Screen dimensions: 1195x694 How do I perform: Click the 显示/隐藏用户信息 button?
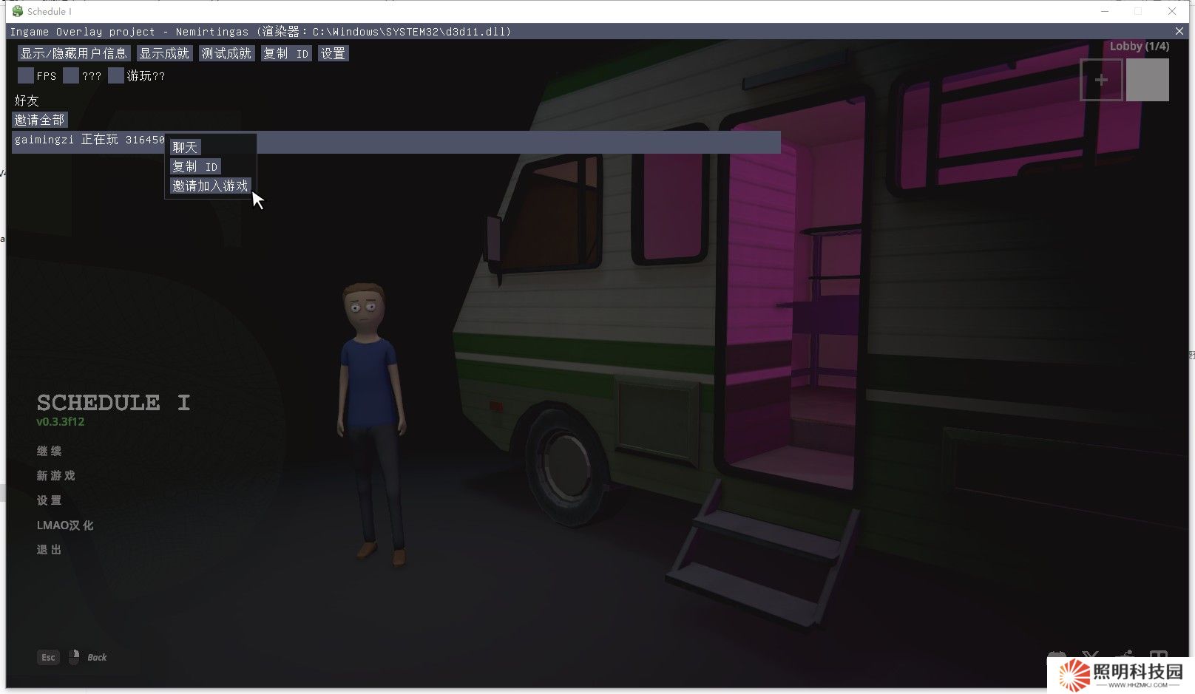(73, 53)
